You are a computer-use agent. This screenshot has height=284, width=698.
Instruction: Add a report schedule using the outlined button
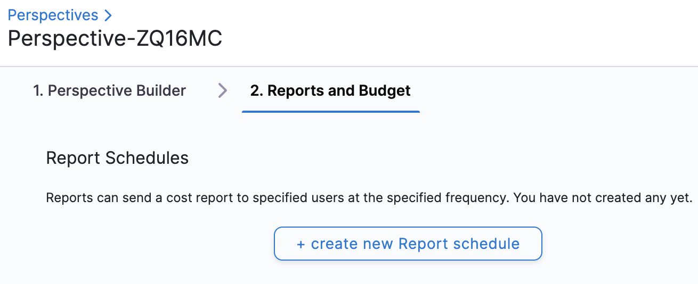point(408,244)
